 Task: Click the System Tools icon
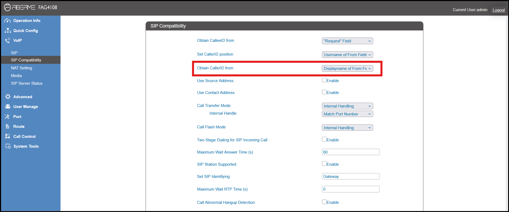[8, 146]
